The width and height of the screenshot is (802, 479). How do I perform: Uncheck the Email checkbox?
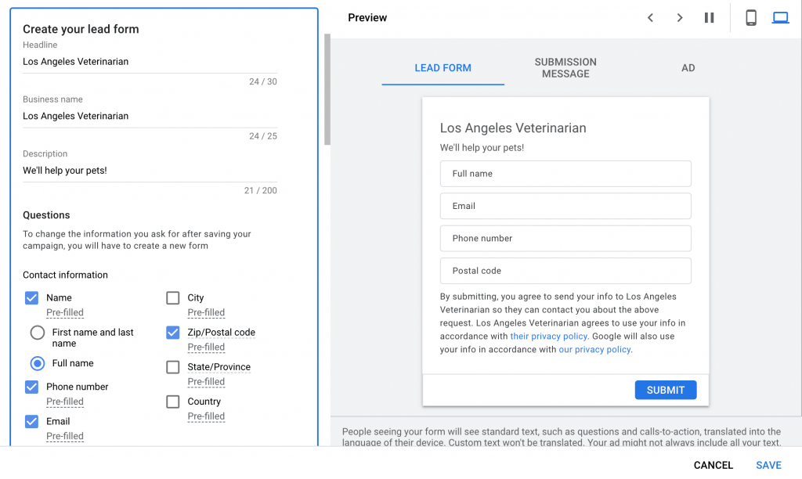(31, 422)
